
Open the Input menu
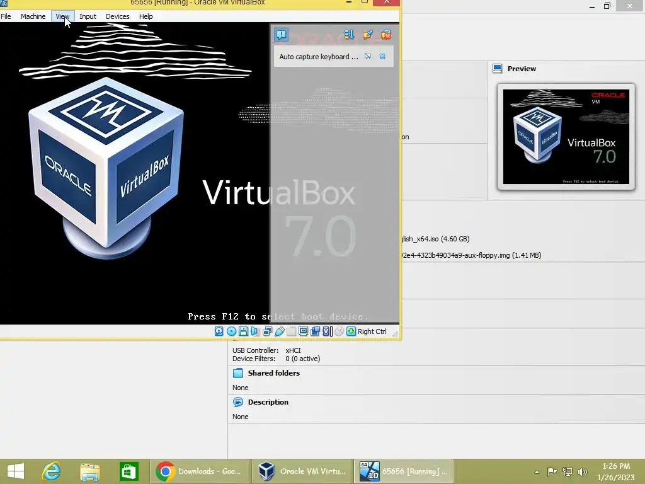point(88,16)
